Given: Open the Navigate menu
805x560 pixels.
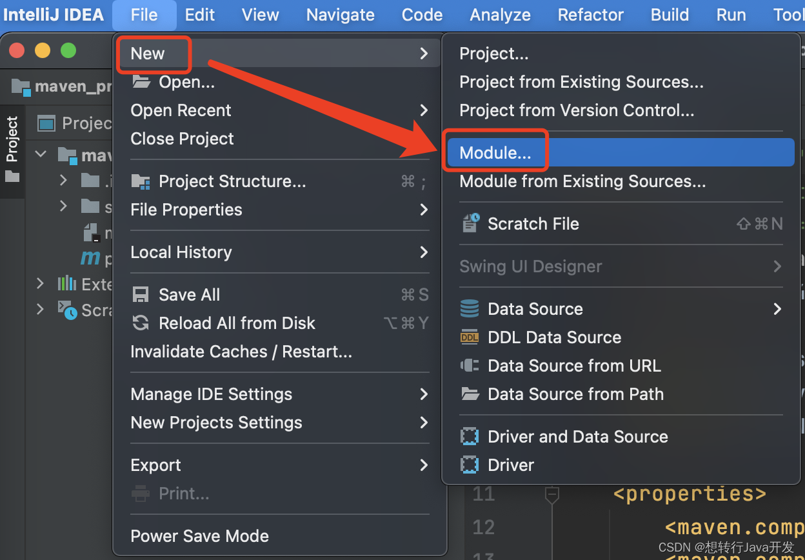Looking at the screenshot, I should point(341,15).
